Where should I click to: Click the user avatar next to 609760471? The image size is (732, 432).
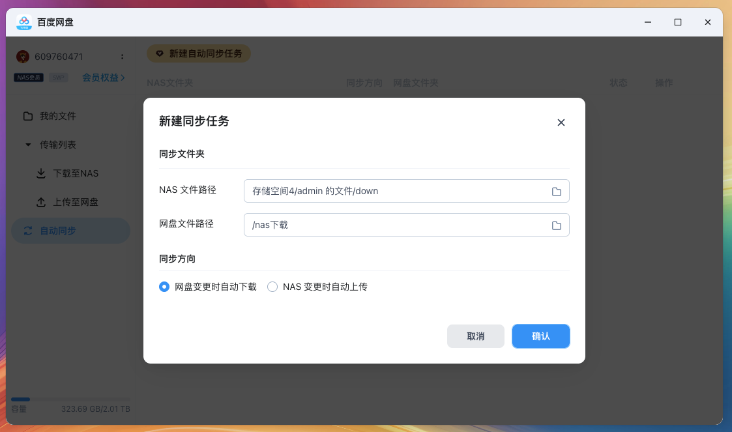(x=22, y=57)
